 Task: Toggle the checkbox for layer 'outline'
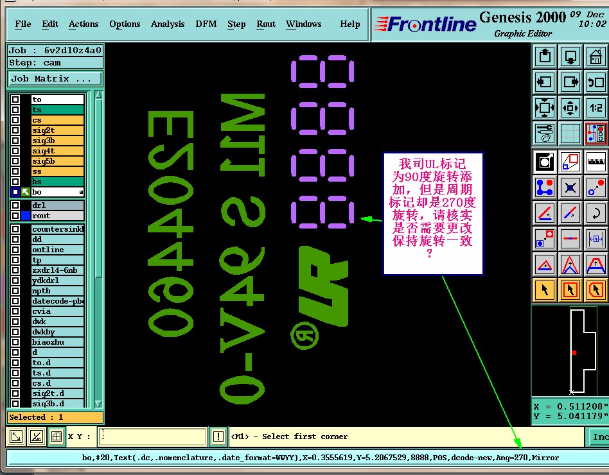pos(15,250)
